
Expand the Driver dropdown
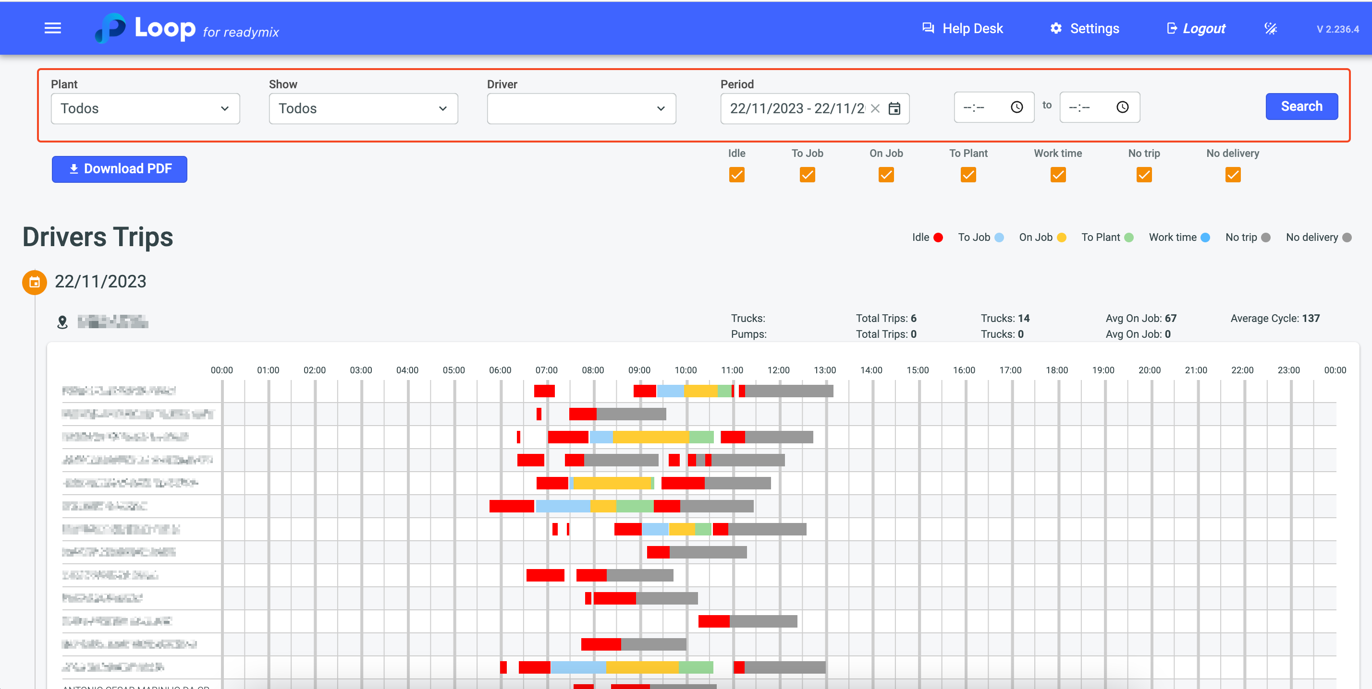pyautogui.click(x=581, y=109)
